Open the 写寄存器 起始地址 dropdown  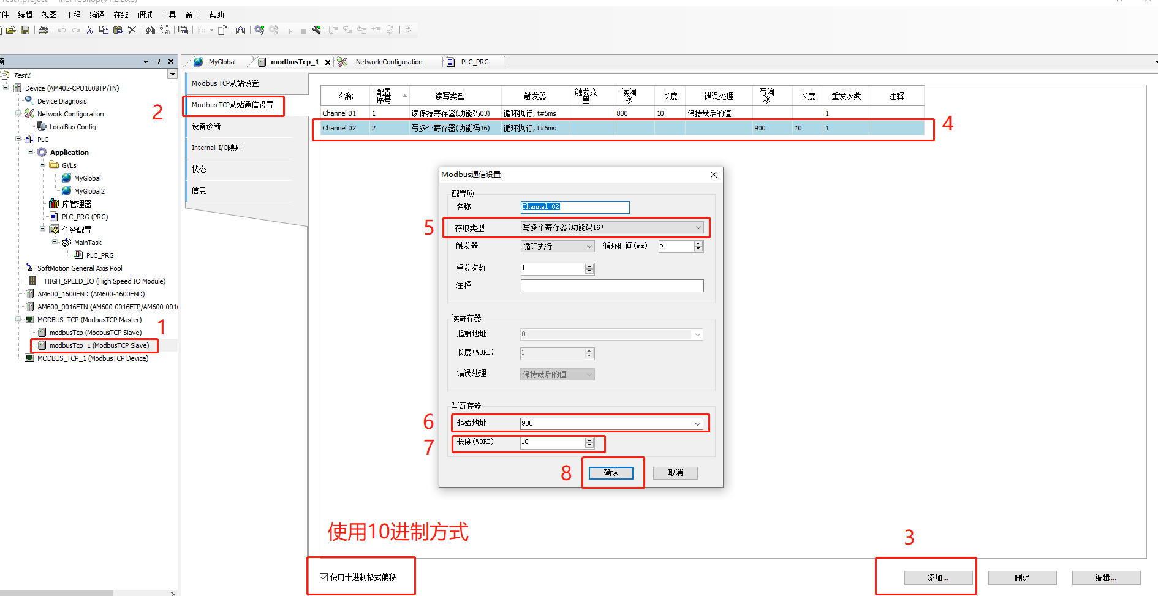pos(698,424)
